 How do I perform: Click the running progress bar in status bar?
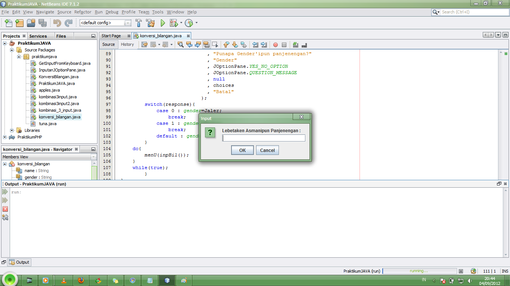(419, 271)
